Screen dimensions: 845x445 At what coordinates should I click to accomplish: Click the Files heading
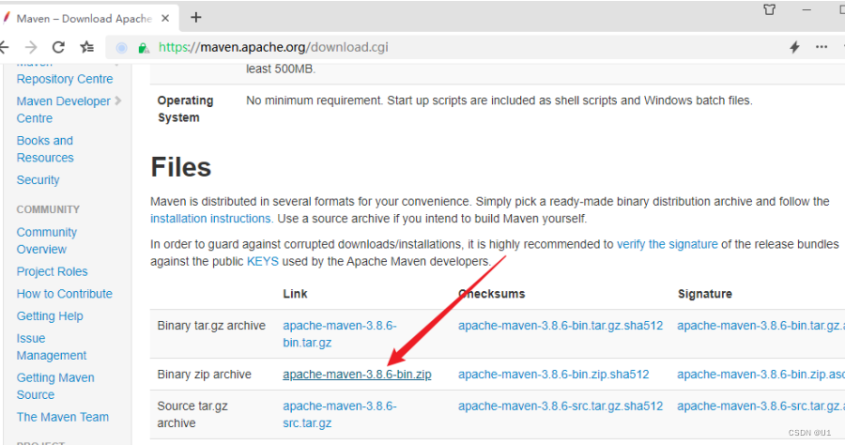(181, 167)
